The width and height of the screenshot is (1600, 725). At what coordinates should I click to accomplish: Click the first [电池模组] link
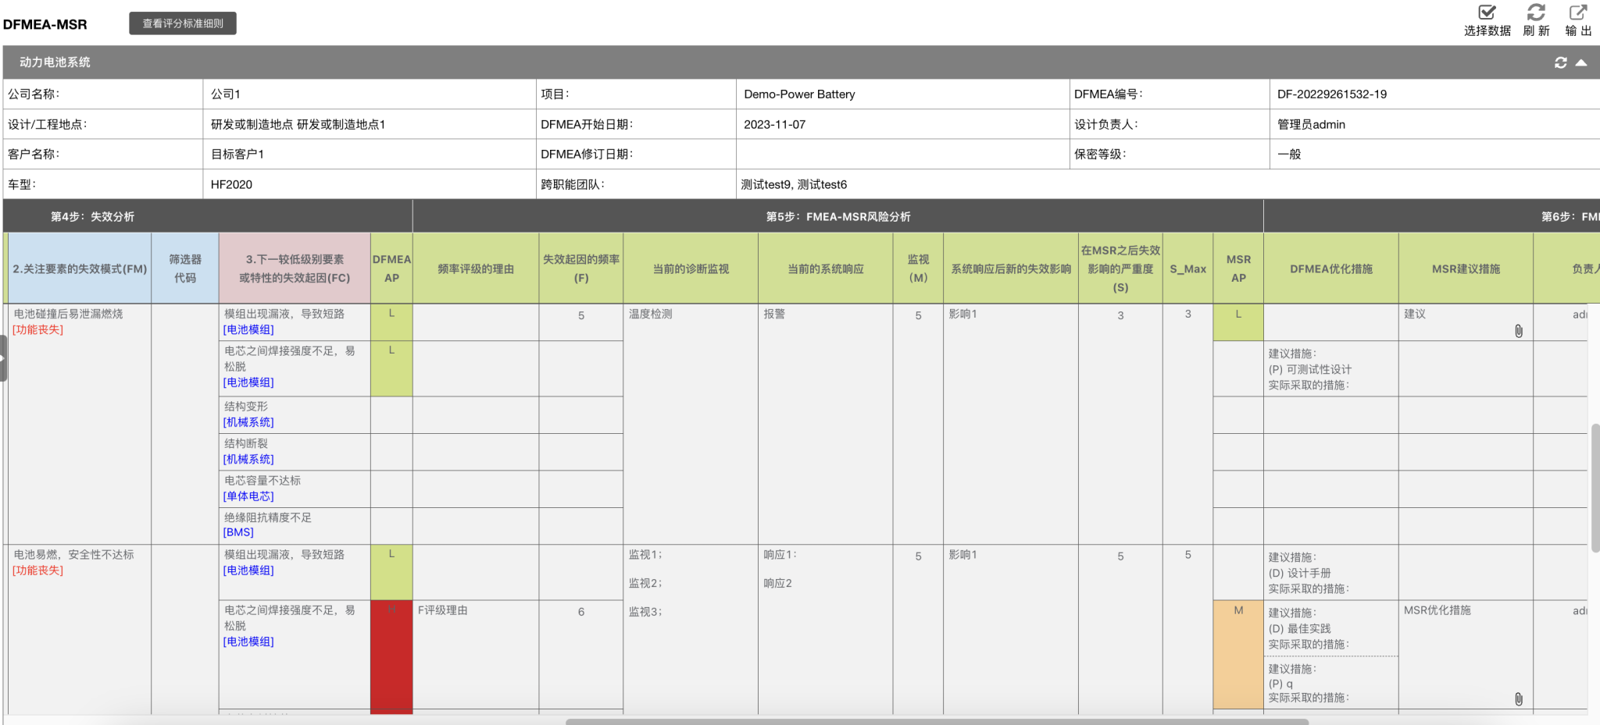coord(248,330)
